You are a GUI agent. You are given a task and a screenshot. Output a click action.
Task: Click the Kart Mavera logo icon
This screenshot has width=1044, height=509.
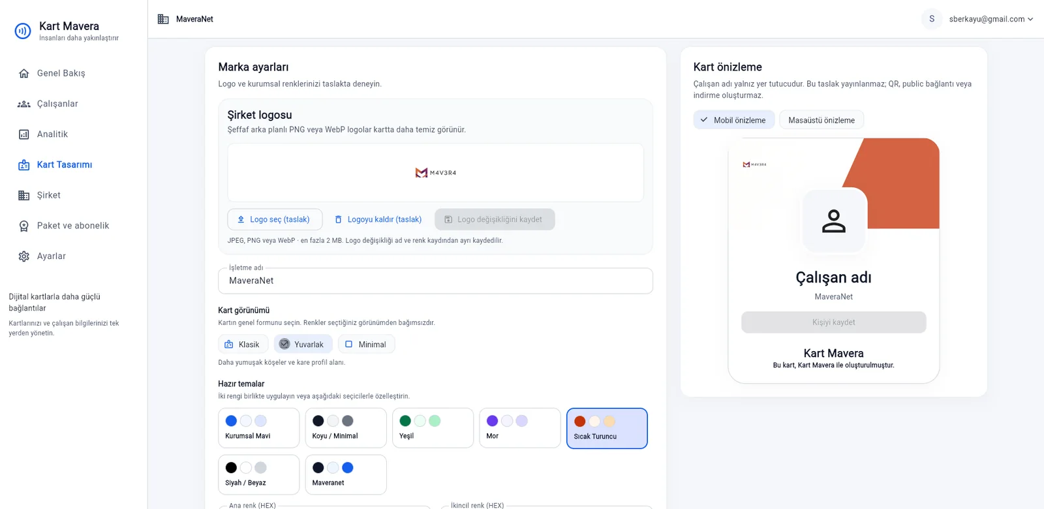coord(23,31)
